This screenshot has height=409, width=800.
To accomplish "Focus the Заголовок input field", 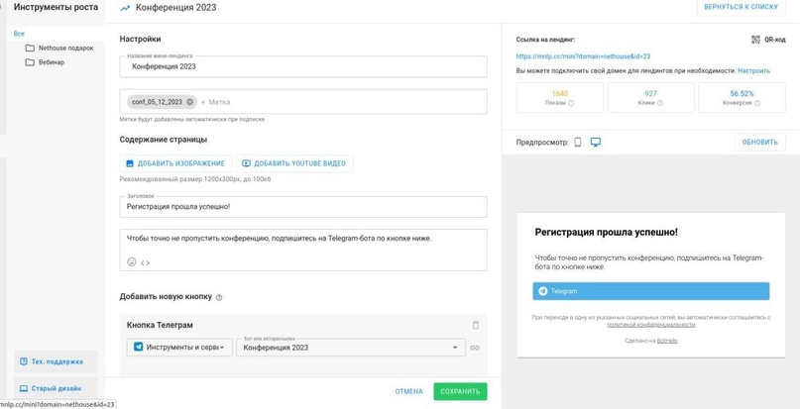I will (303, 207).
